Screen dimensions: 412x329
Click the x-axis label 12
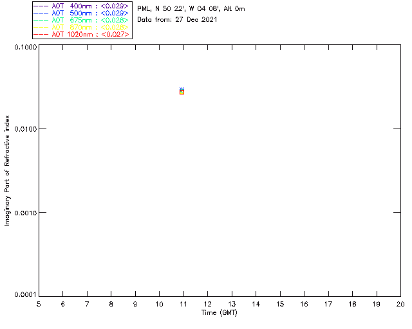coord(207,304)
